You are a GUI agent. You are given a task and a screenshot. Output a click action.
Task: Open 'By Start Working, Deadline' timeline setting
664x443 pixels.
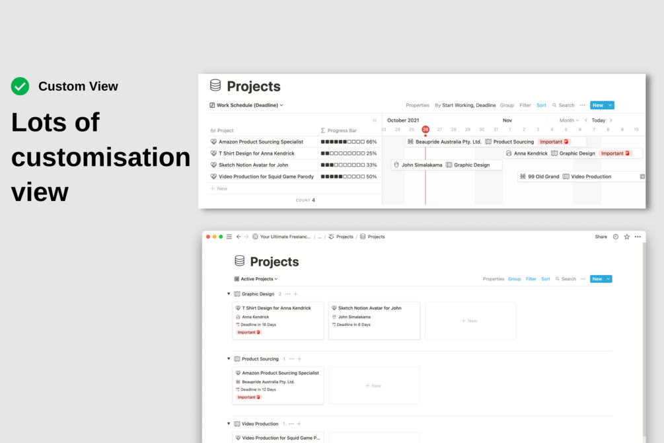465,105
